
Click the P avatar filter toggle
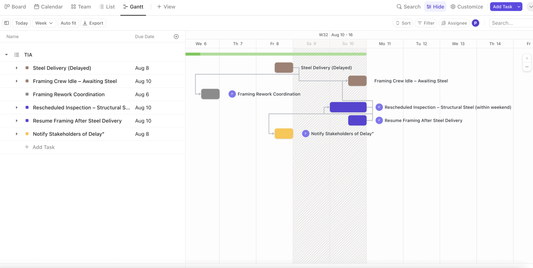(x=476, y=23)
